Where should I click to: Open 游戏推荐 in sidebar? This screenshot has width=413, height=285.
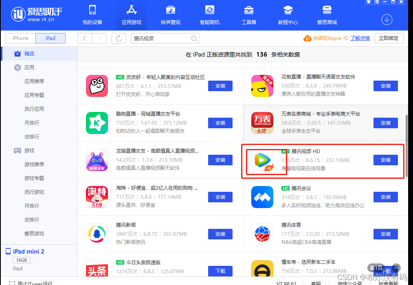(34, 164)
